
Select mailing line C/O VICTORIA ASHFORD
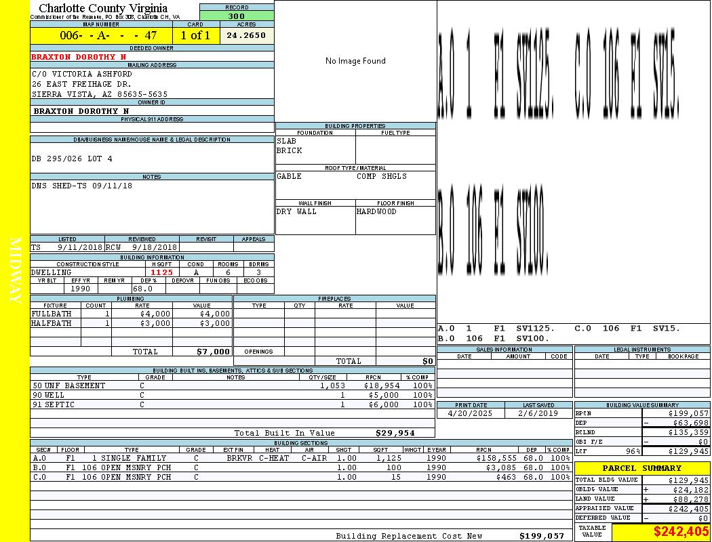click(x=82, y=73)
